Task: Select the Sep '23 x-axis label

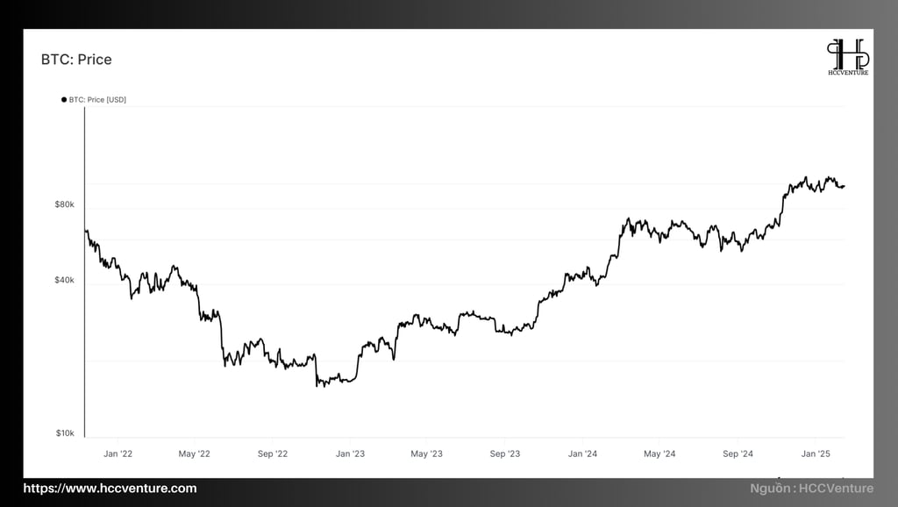Action: click(505, 453)
